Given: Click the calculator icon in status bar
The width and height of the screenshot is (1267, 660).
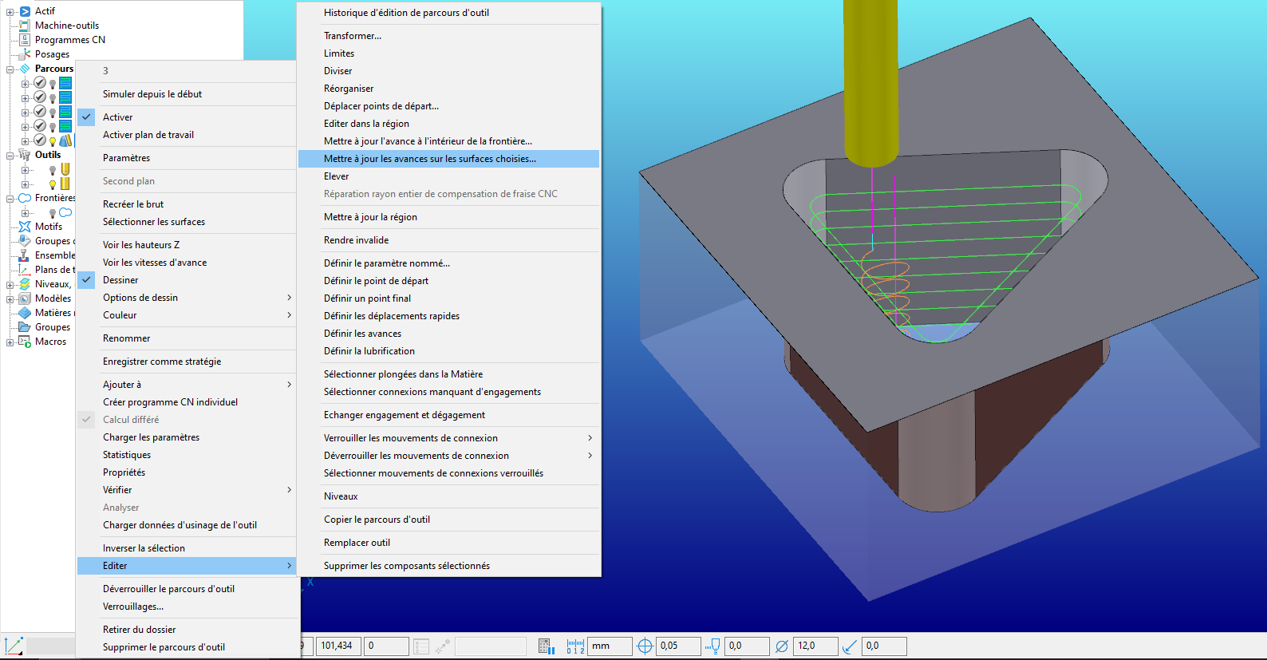Looking at the screenshot, I should pyautogui.click(x=546, y=646).
